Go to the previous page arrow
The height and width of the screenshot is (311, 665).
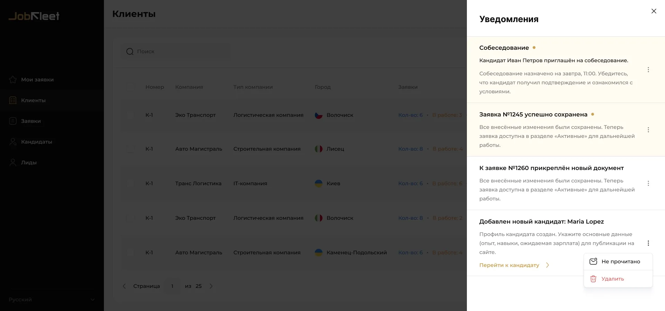[x=124, y=286]
